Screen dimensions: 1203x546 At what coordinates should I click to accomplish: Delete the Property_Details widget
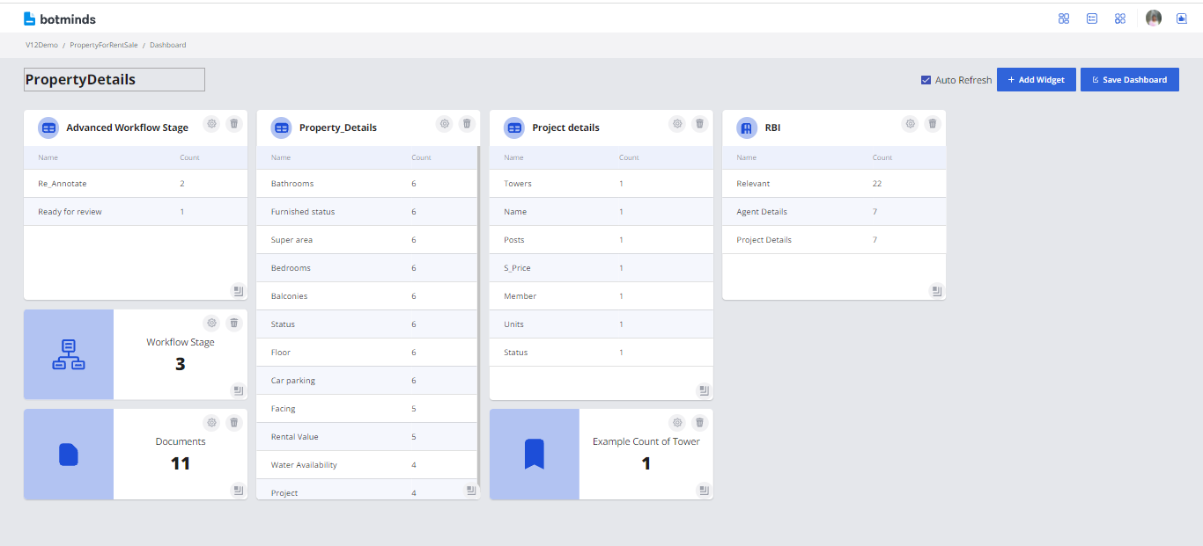(467, 124)
